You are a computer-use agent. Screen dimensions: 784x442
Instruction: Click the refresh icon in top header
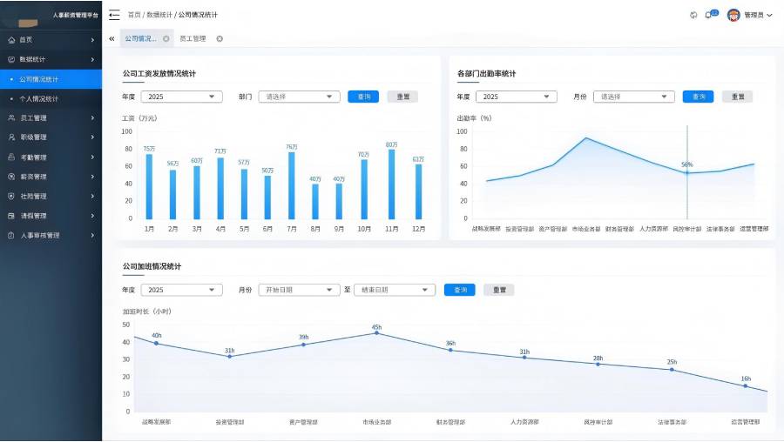693,15
